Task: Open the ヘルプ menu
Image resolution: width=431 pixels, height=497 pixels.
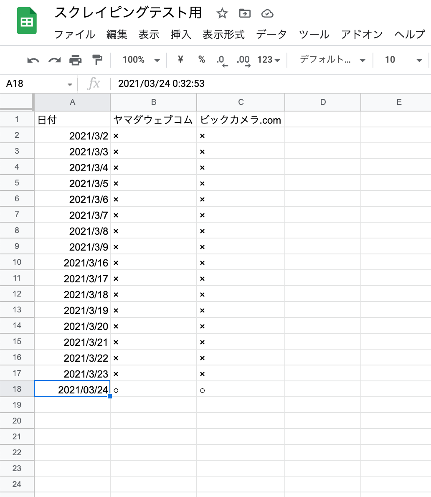Action: click(409, 34)
